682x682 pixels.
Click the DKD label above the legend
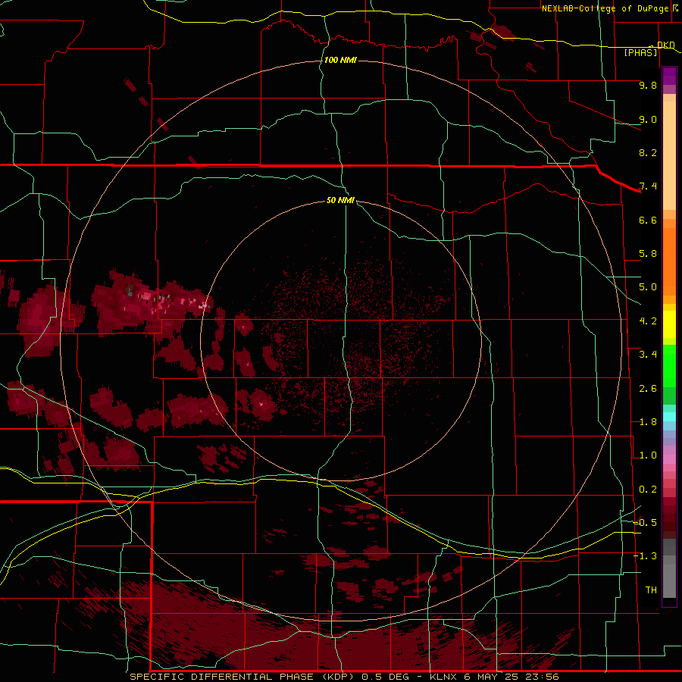point(666,45)
